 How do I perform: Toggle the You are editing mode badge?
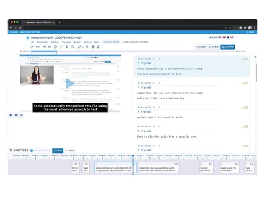[111, 42]
